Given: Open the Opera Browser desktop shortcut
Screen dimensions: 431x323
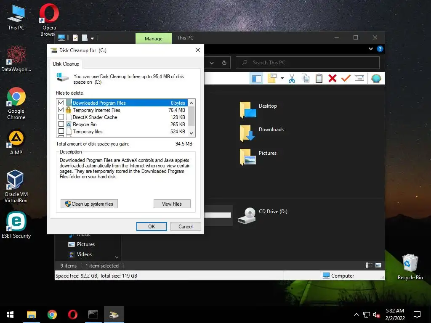Looking at the screenshot, I should tap(49, 20).
